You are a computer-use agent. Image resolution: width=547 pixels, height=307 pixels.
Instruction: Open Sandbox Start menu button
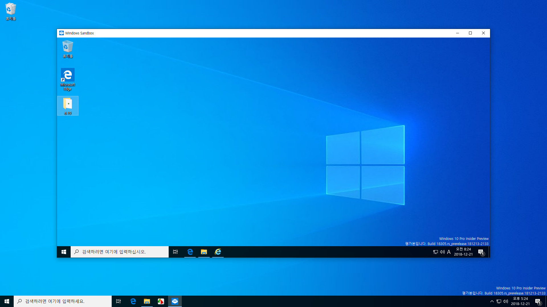(x=64, y=252)
